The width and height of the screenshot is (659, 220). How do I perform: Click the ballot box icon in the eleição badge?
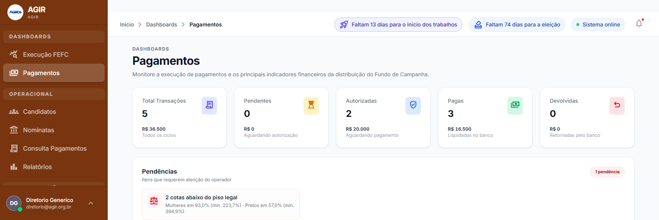(478, 25)
